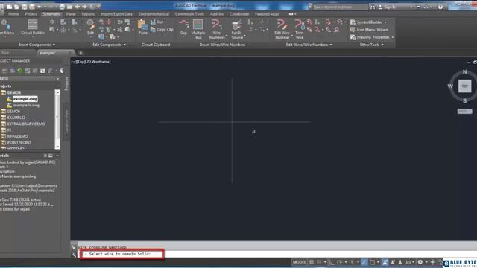Select the Edit Wire Number tool

[x=282, y=29]
